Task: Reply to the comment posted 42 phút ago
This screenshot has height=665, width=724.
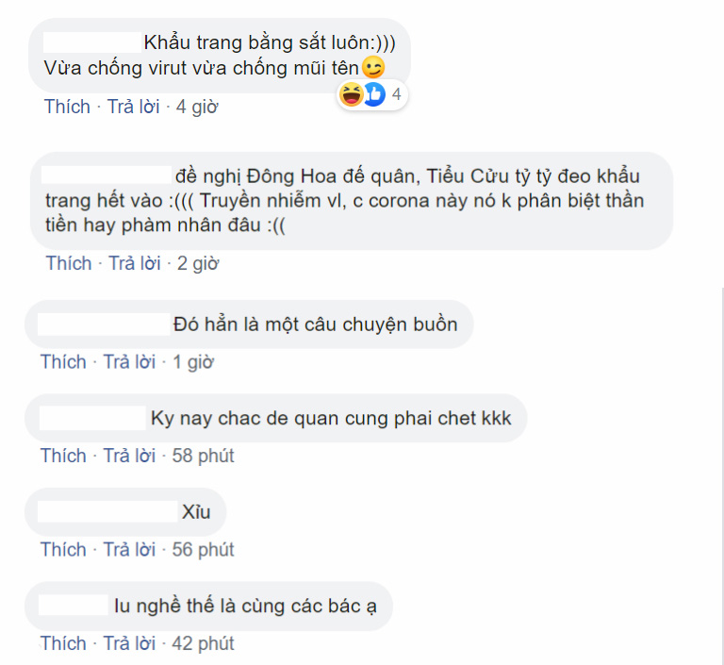Action: pyautogui.click(x=129, y=643)
